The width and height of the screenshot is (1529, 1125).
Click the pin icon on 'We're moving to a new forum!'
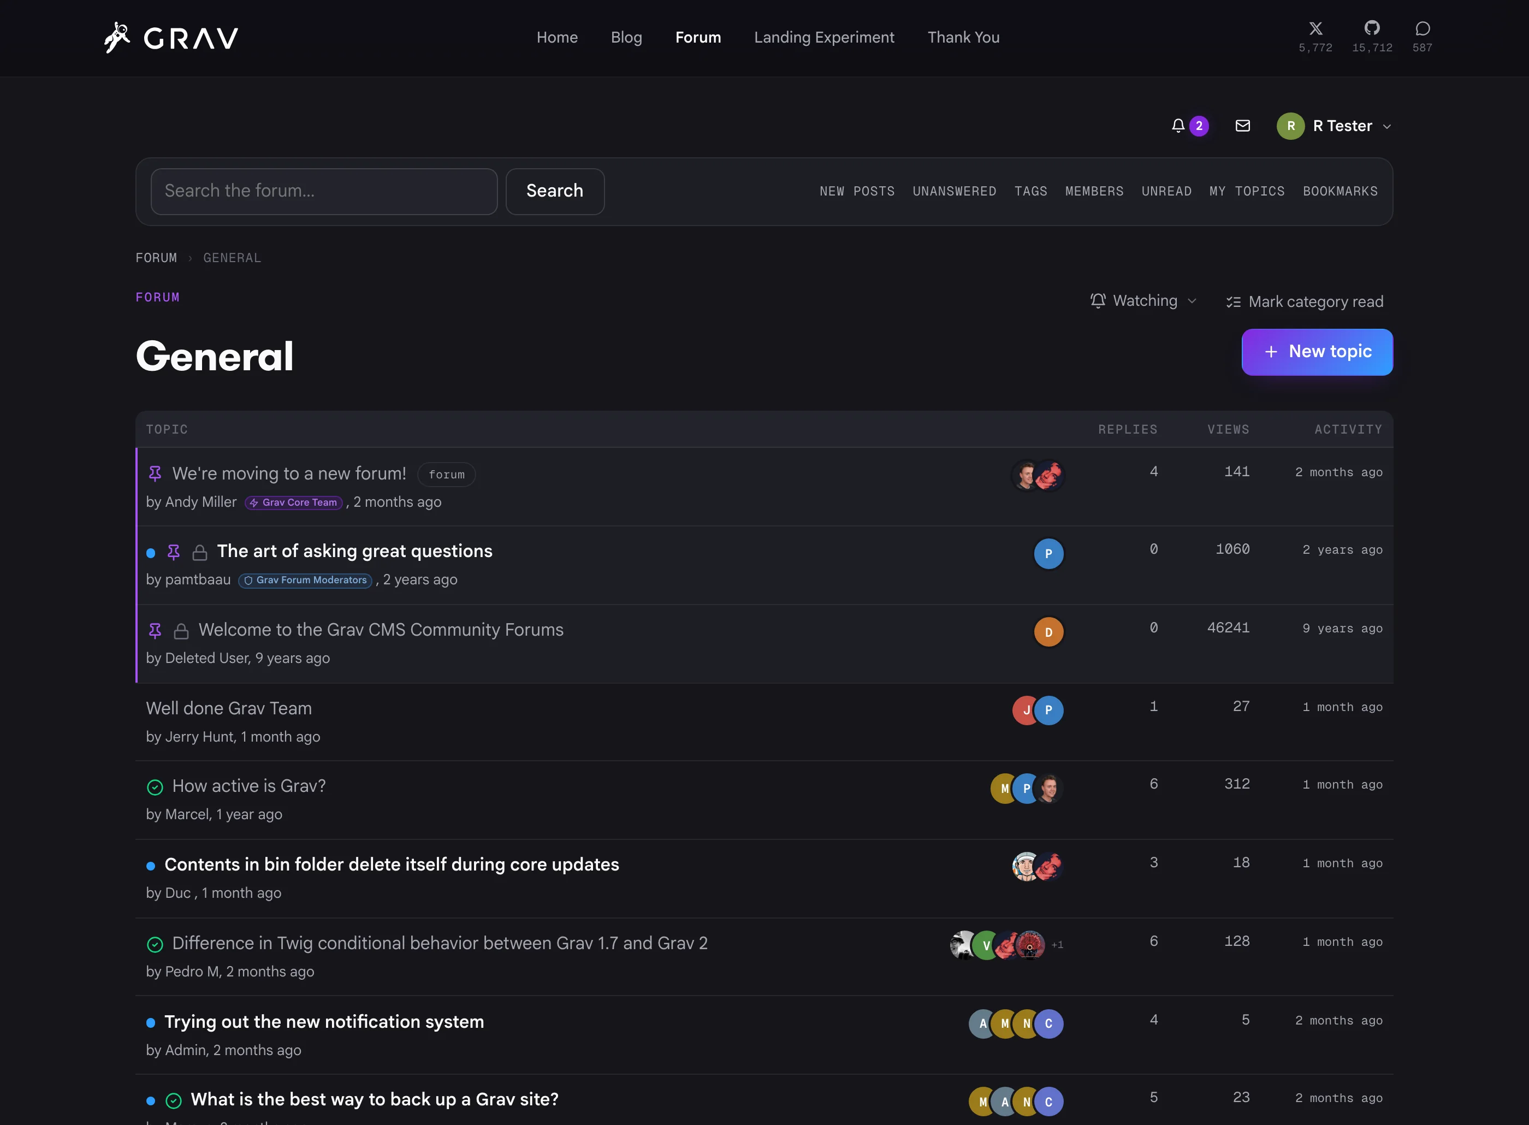point(155,473)
